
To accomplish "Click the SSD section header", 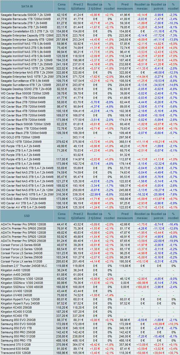I will [27, 216].
